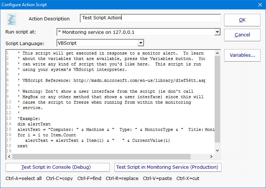Click into the Action Description text field

(x=150, y=18)
